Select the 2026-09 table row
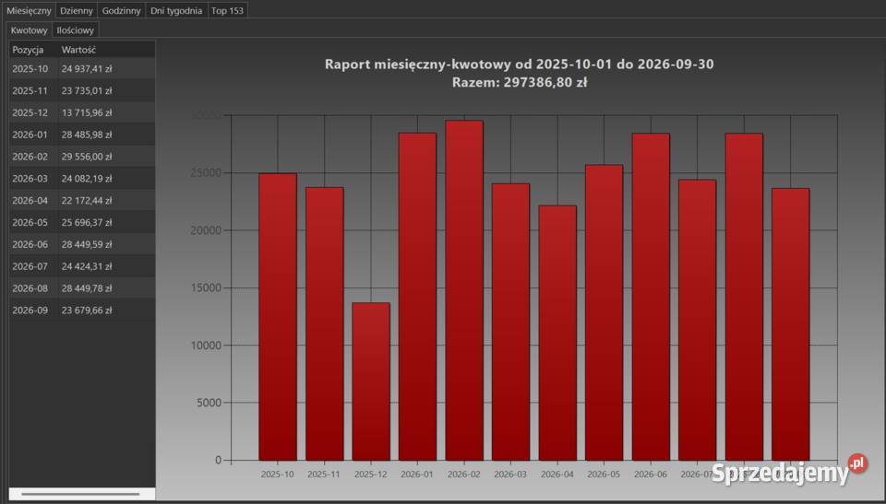The height and width of the screenshot is (504, 886). click(82, 310)
